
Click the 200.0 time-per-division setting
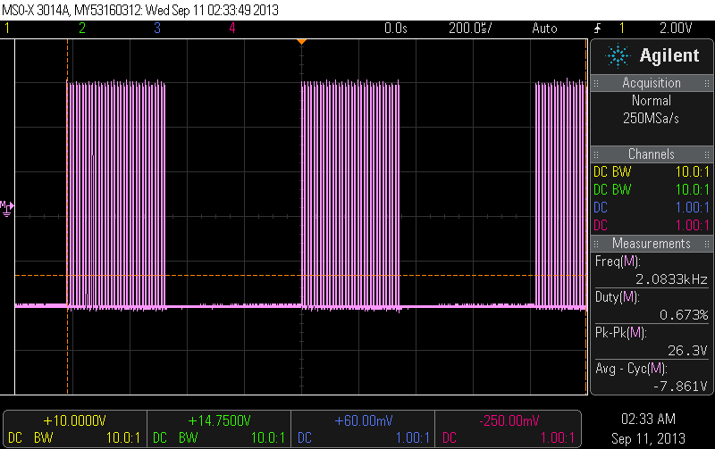click(470, 29)
